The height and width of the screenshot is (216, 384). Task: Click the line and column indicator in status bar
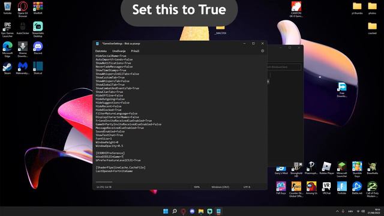pyautogui.click(x=104, y=187)
